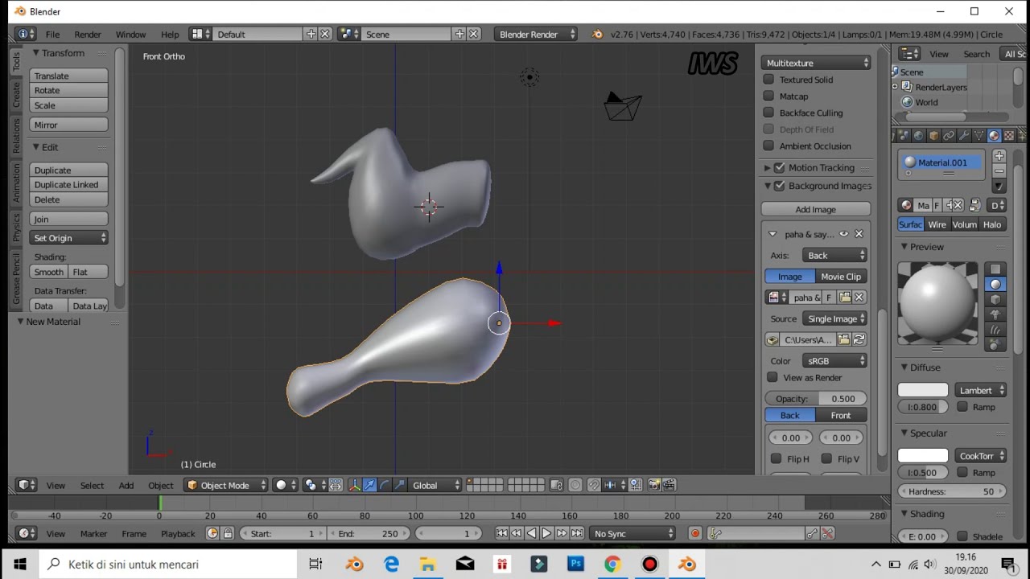Enable Flip H checkbox

coord(776,458)
